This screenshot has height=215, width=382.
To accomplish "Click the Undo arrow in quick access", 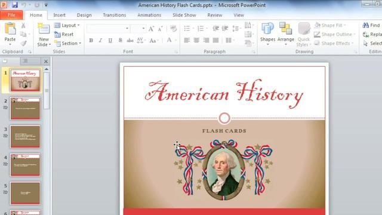I will point(24,5).
